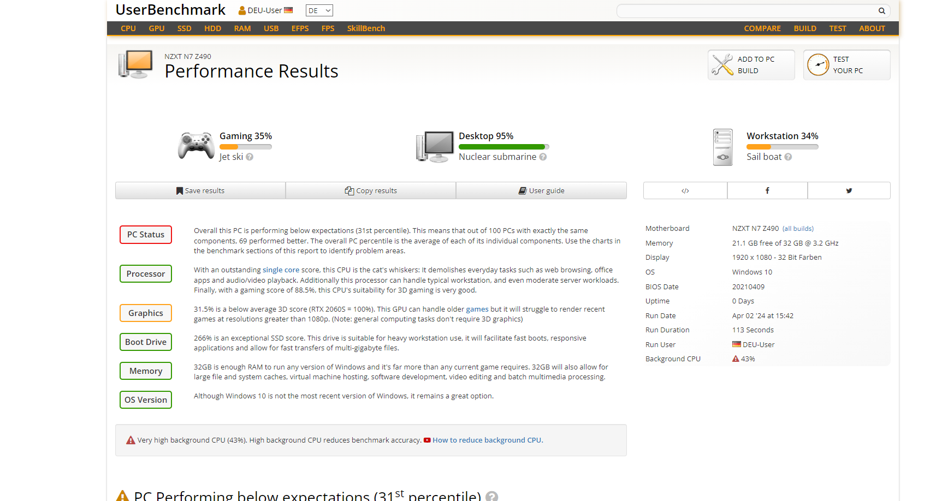948x501 pixels.
Task: Share results on Facebook
Action: 767,190
